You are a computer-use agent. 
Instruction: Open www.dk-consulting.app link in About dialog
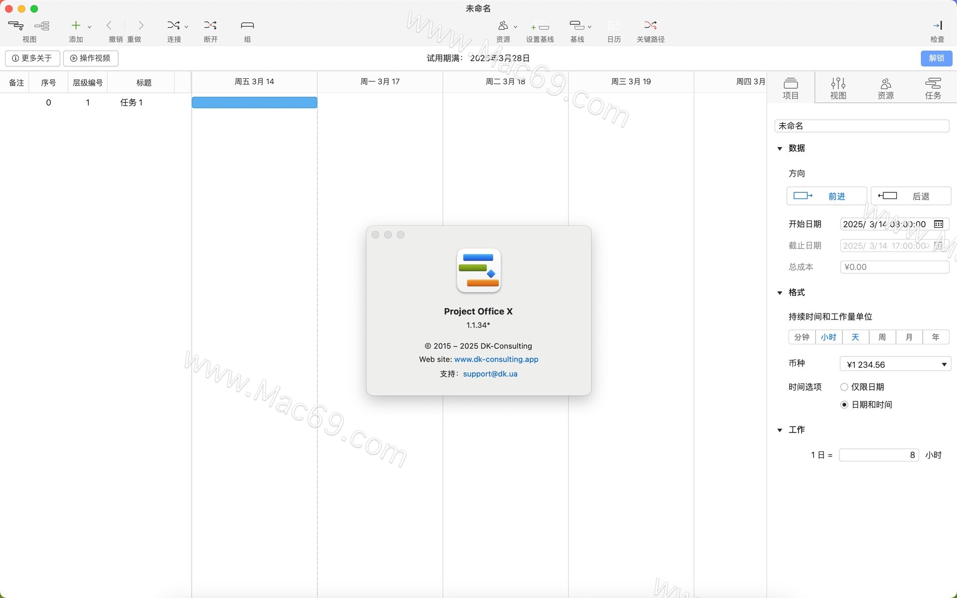(x=496, y=359)
